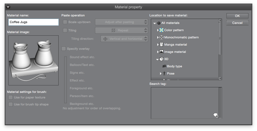Select the Manga material label
Viewport: 257px width, 131px height.
click(x=175, y=45)
